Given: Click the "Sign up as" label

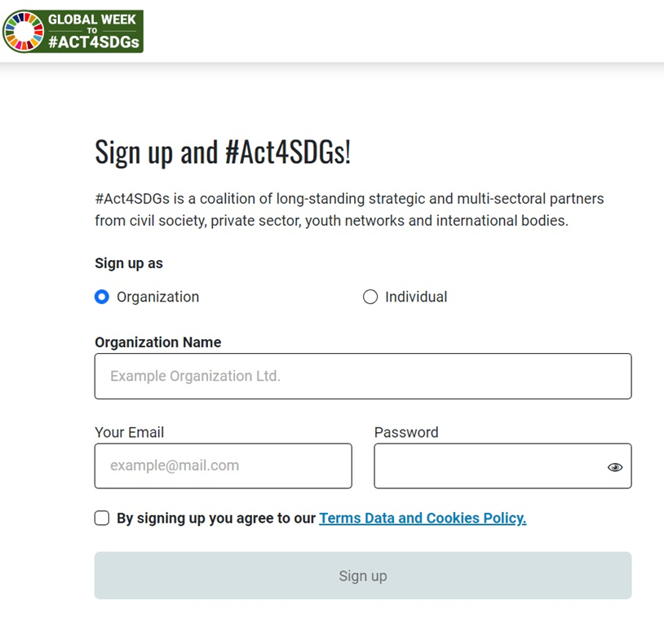Looking at the screenshot, I should [x=129, y=263].
